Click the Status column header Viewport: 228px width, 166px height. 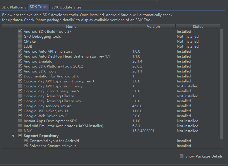click(x=198, y=26)
